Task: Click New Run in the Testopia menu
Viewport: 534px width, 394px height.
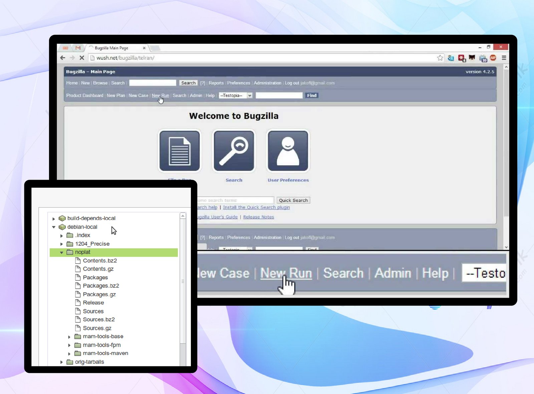Action: coord(160,96)
